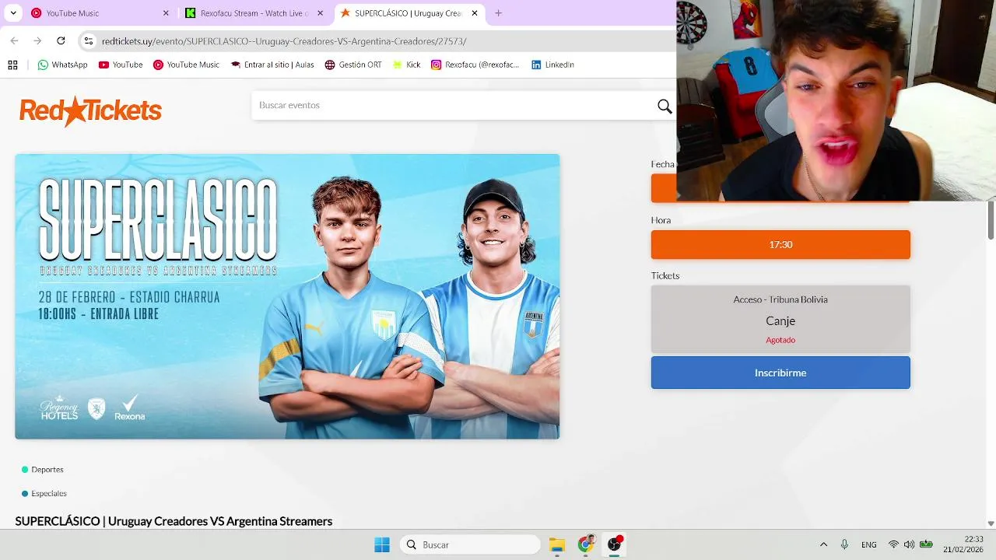The image size is (996, 560).
Task: Reload the current page
Action: [x=61, y=41]
